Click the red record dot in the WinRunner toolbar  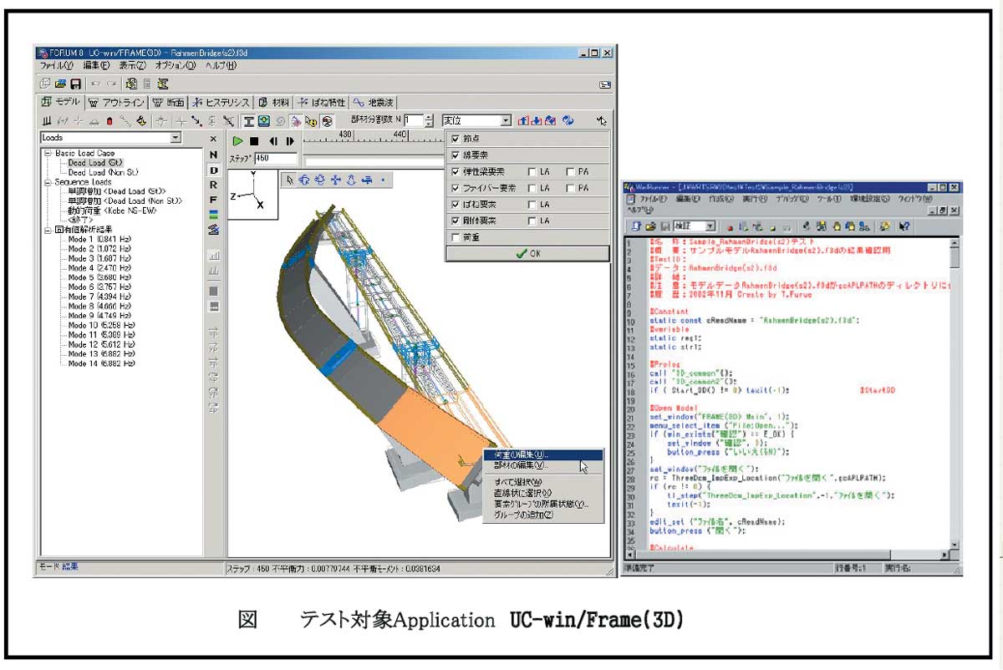pyautogui.click(x=730, y=227)
